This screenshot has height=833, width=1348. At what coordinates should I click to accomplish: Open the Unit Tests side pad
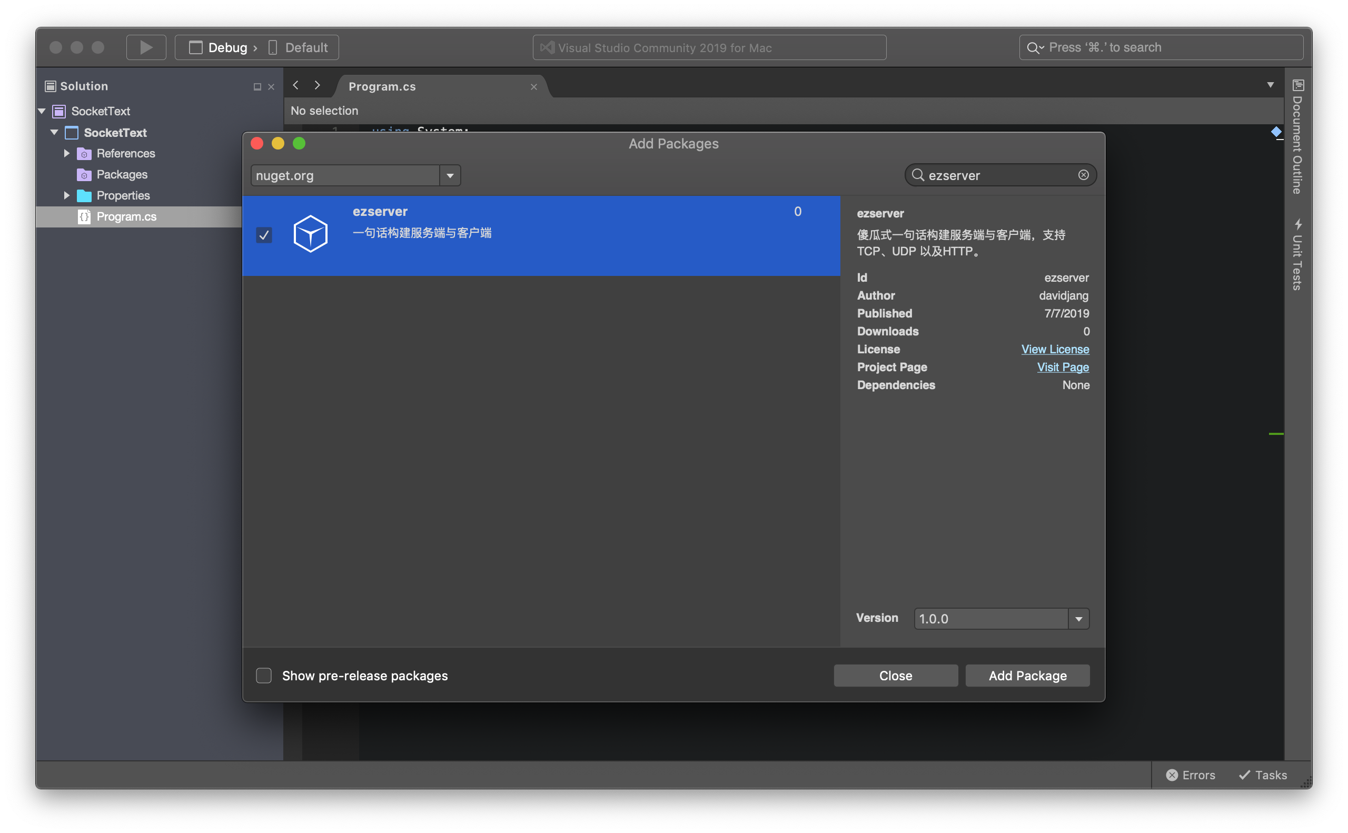pyautogui.click(x=1297, y=254)
